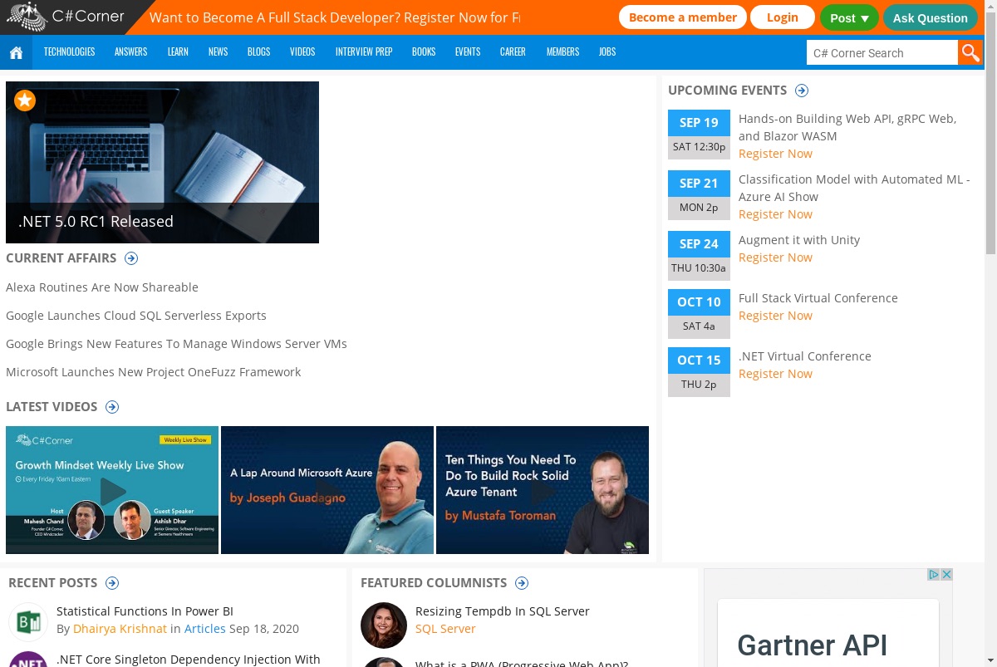Click the Power BI icon next to Statistical Functions post

[28, 621]
